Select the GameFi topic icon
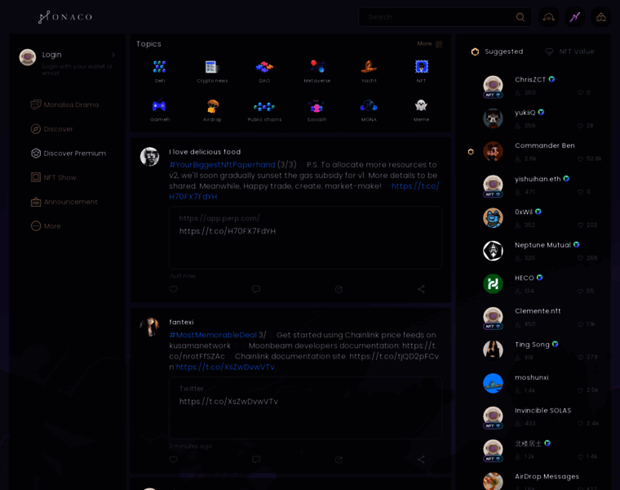 (159, 105)
